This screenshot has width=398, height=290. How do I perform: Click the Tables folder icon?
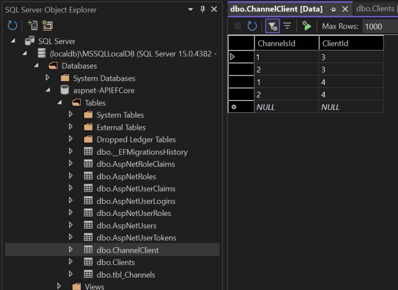click(77, 102)
